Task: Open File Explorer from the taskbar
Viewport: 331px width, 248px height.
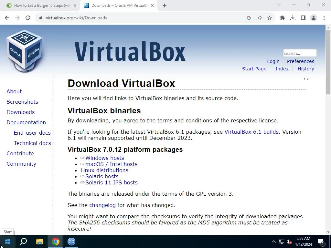Action: [39, 242]
